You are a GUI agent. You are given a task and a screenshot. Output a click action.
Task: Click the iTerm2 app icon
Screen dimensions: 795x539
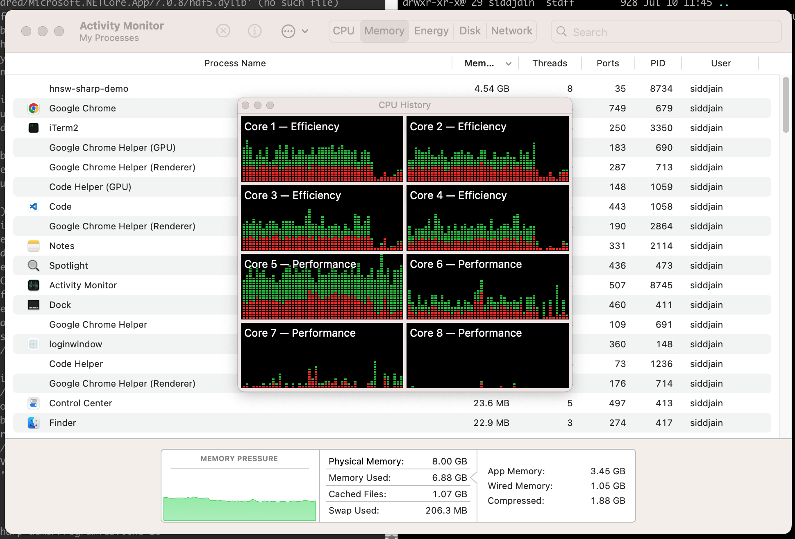[x=34, y=128]
